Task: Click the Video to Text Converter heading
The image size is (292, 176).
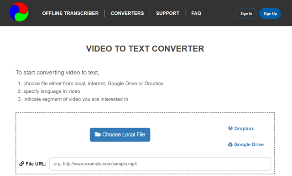Action: point(145,49)
